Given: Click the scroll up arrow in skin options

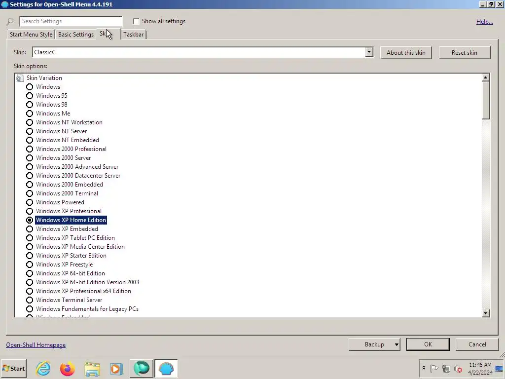Looking at the screenshot, I should coord(485,77).
